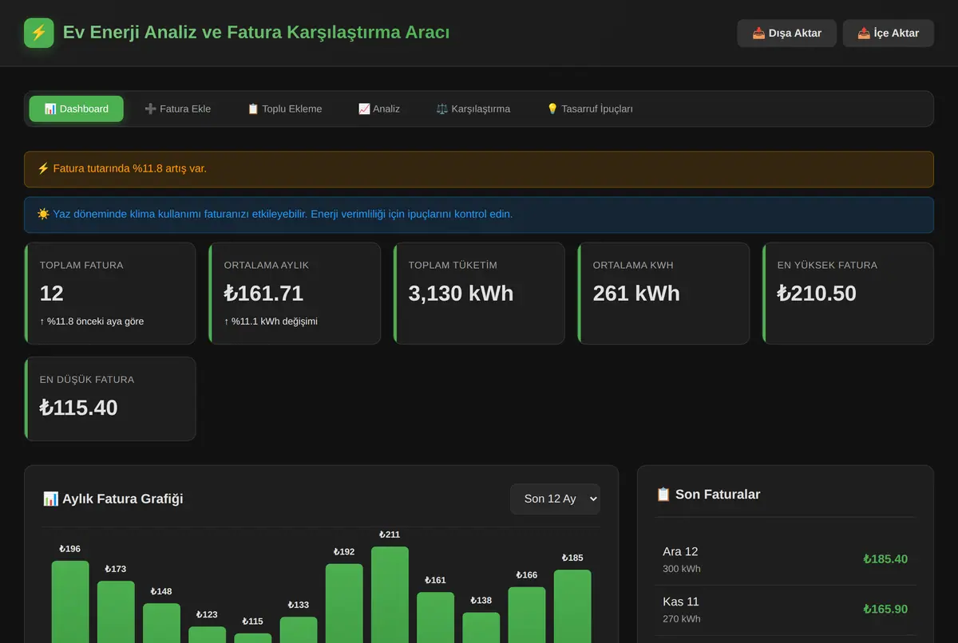The height and width of the screenshot is (643, 958).
Task: Click the %11.8 önceki aya göre text
Action: pos(92,321)
